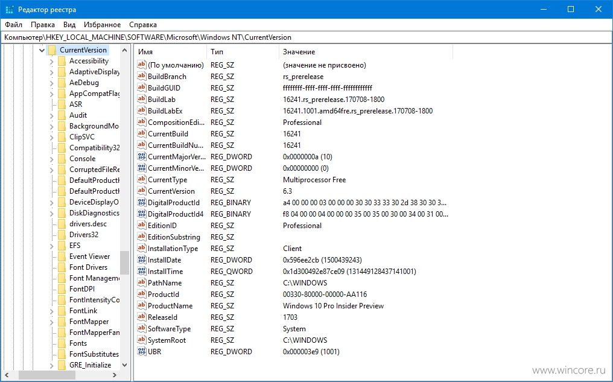
Task: Expand the Audit key
Action: click(52, 115)
